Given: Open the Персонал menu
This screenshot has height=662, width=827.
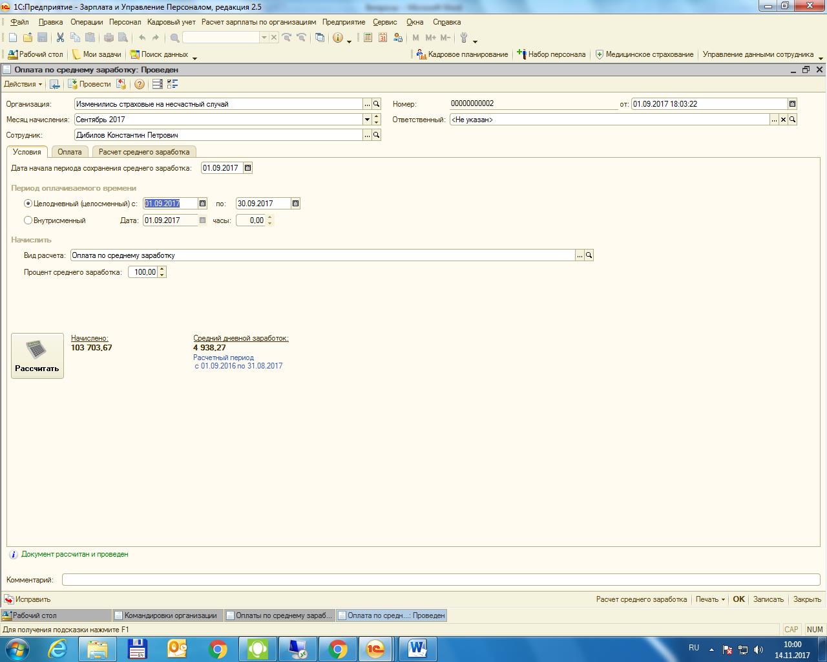Looking at the screenshot, I should click(125, 22).
